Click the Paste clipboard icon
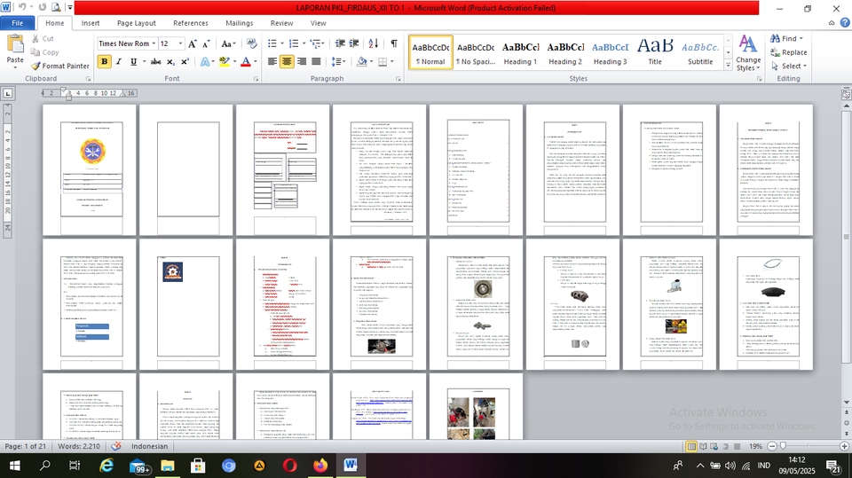 pos(15,44)
